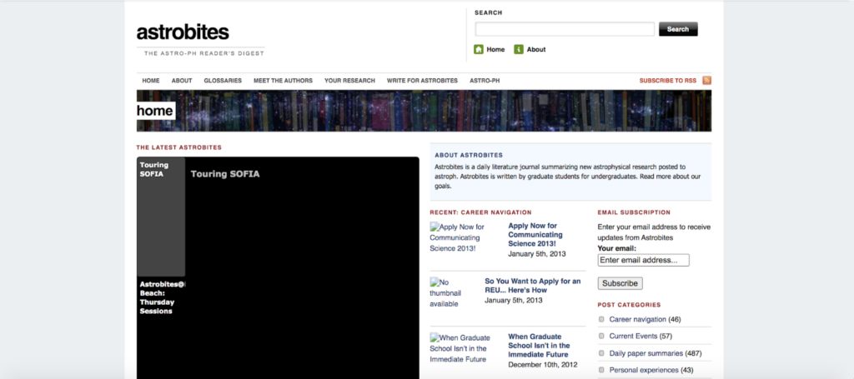Click When Graduate School thumbnail image
This screenshot has height=379, width=854.
(x=460, y=348)
